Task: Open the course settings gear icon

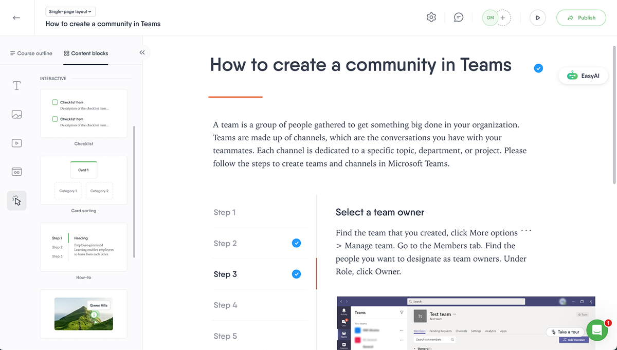Action: pyautogui.click(x=431, y=17)
